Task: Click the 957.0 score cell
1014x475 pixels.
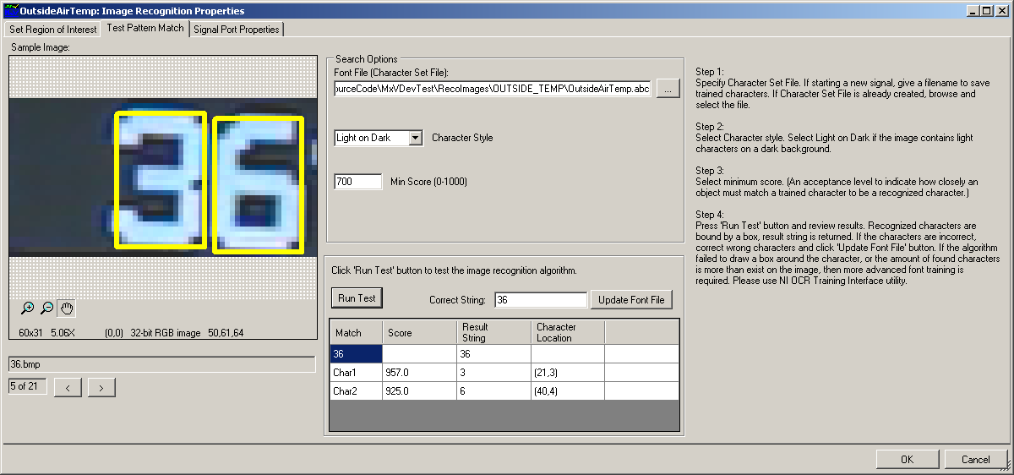Action: pyautogui.click(x=419, y=373)
